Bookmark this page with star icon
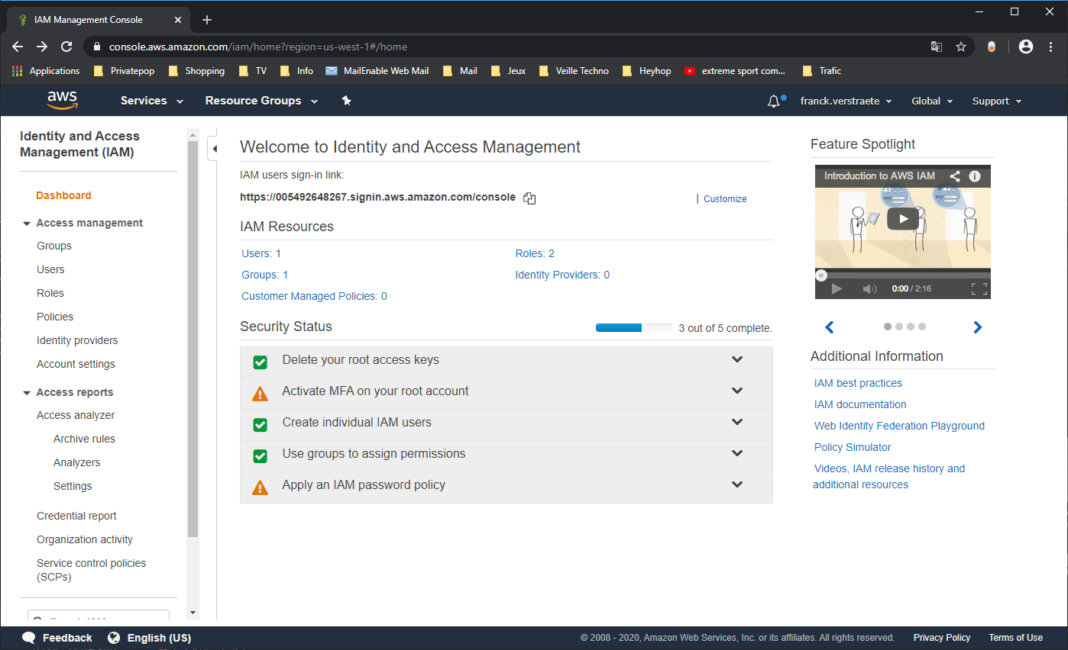Screen dimensions: 1068x650 [961, 47]
